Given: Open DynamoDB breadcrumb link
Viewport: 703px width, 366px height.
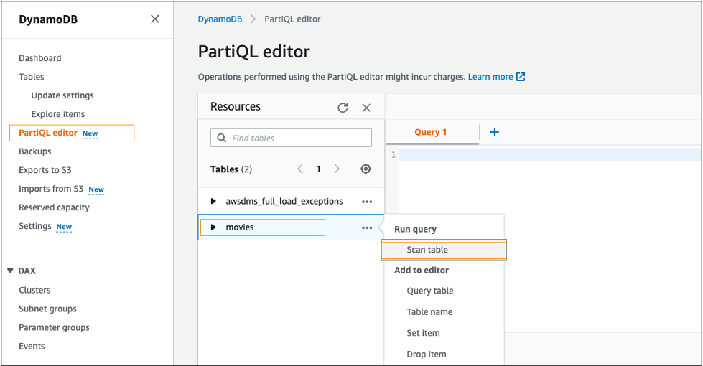Looking at the screenshot, I should click(220, 19).
